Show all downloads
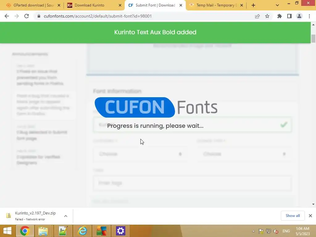Image resolution: width=316 pixels, height=237 pixels. pos(293,216)
